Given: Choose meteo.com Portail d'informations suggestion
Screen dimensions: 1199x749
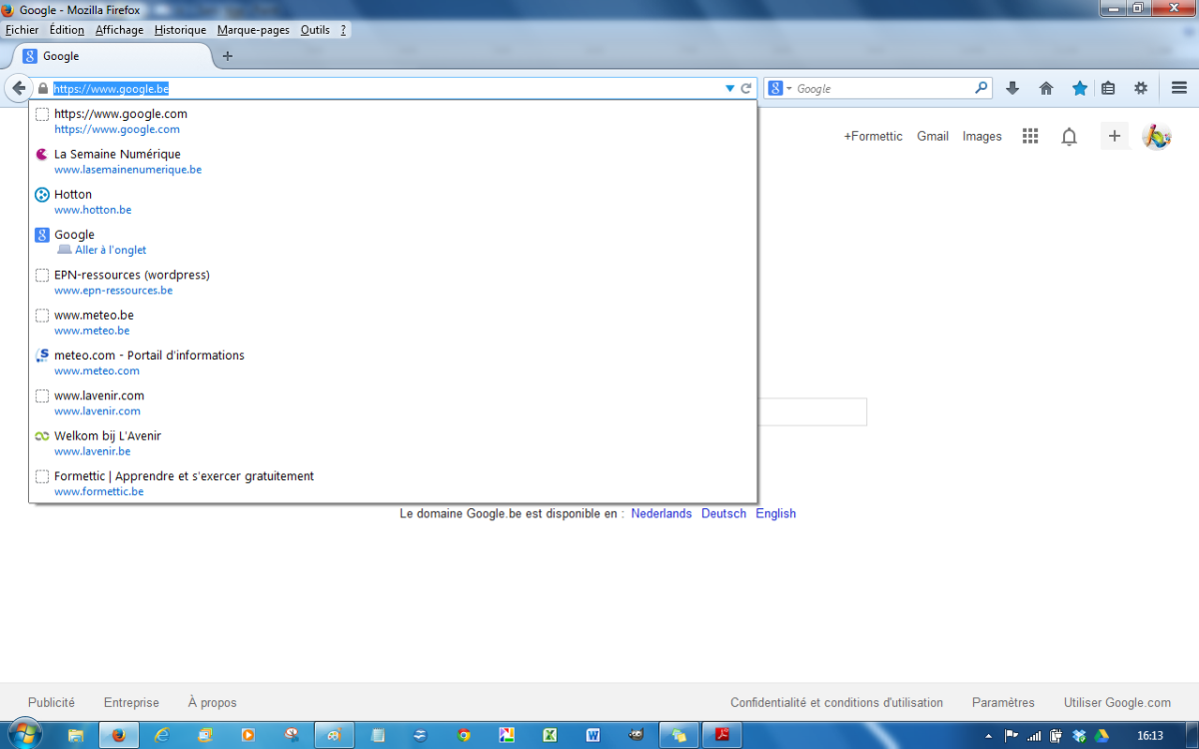Looking at the screenshot, I should point(393,363).
